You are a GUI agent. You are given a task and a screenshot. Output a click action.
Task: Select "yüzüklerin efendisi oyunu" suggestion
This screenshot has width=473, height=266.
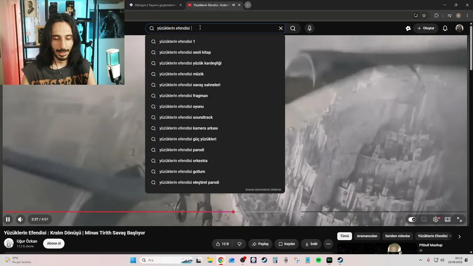(x=215, y=106)
